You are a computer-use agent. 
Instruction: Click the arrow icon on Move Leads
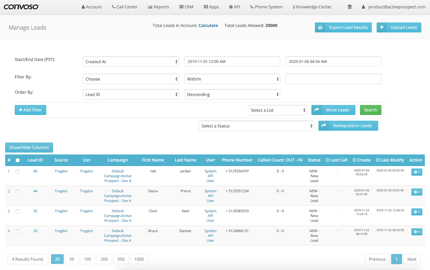point(317,110)
